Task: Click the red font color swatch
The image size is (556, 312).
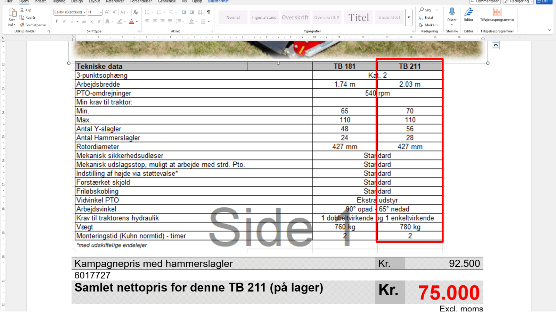Action: pos(131,23)
